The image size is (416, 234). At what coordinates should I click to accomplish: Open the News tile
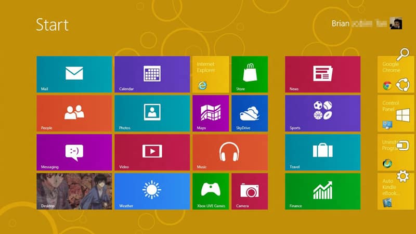point(322,74)
